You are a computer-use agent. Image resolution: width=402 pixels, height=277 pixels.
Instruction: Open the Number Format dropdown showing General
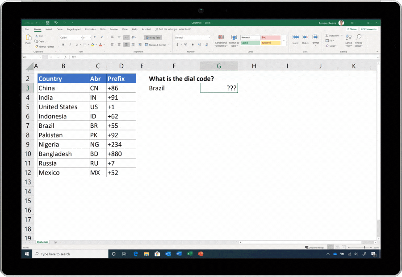[x=191, y=37]
